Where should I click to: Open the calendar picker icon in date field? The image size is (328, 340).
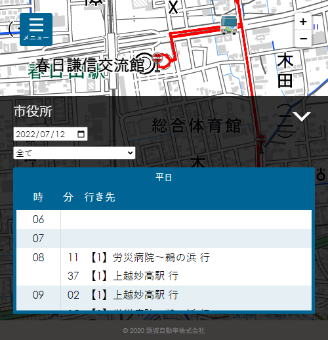(x=81, y=134)
